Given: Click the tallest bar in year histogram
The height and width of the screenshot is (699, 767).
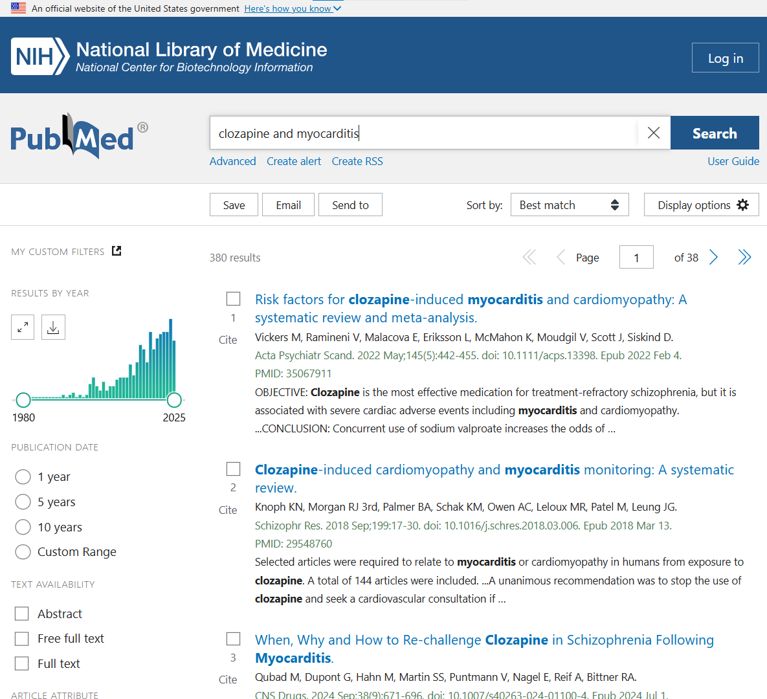Looking at the screenshot, I should [171, 358].
